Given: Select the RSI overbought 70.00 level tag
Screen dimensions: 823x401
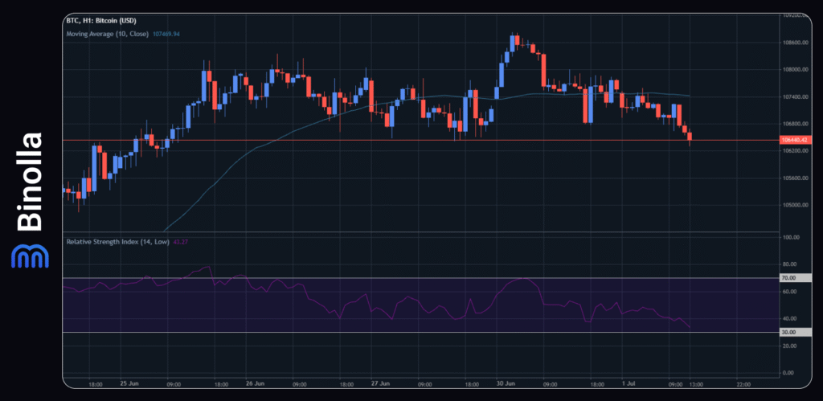Looking at the screenshot, I should click(x=788, y=278).
